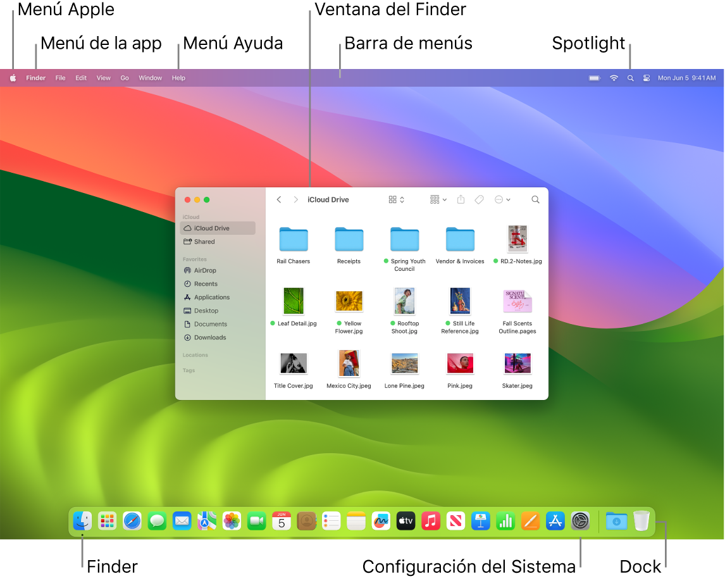725x581 pixels.
Task: Select Downloads in the Finder sidebar
Action: point(210,337)
